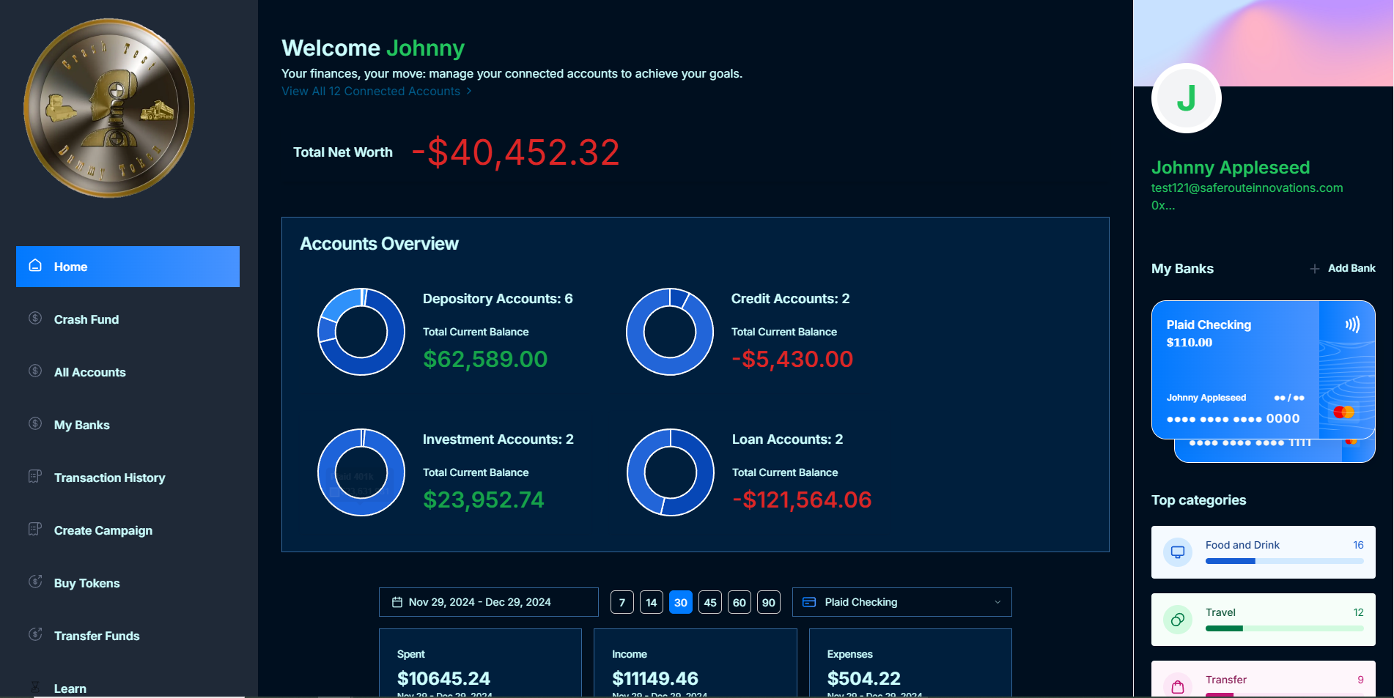
Task: Select the 90 day range option
Action: 768,602
